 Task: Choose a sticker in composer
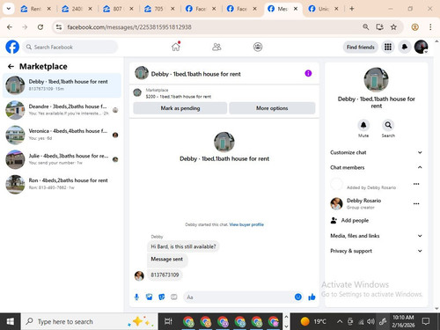(162, 297)
